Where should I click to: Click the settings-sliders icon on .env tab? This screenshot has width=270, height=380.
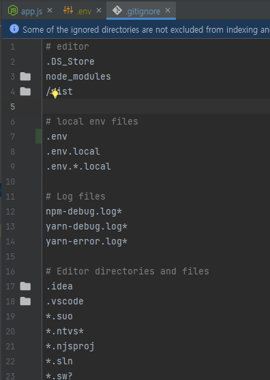(x=68, y=10)
